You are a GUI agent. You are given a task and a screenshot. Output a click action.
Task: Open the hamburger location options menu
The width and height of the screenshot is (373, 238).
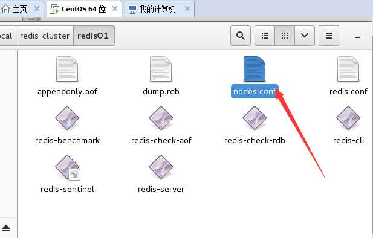coord(329,36)
